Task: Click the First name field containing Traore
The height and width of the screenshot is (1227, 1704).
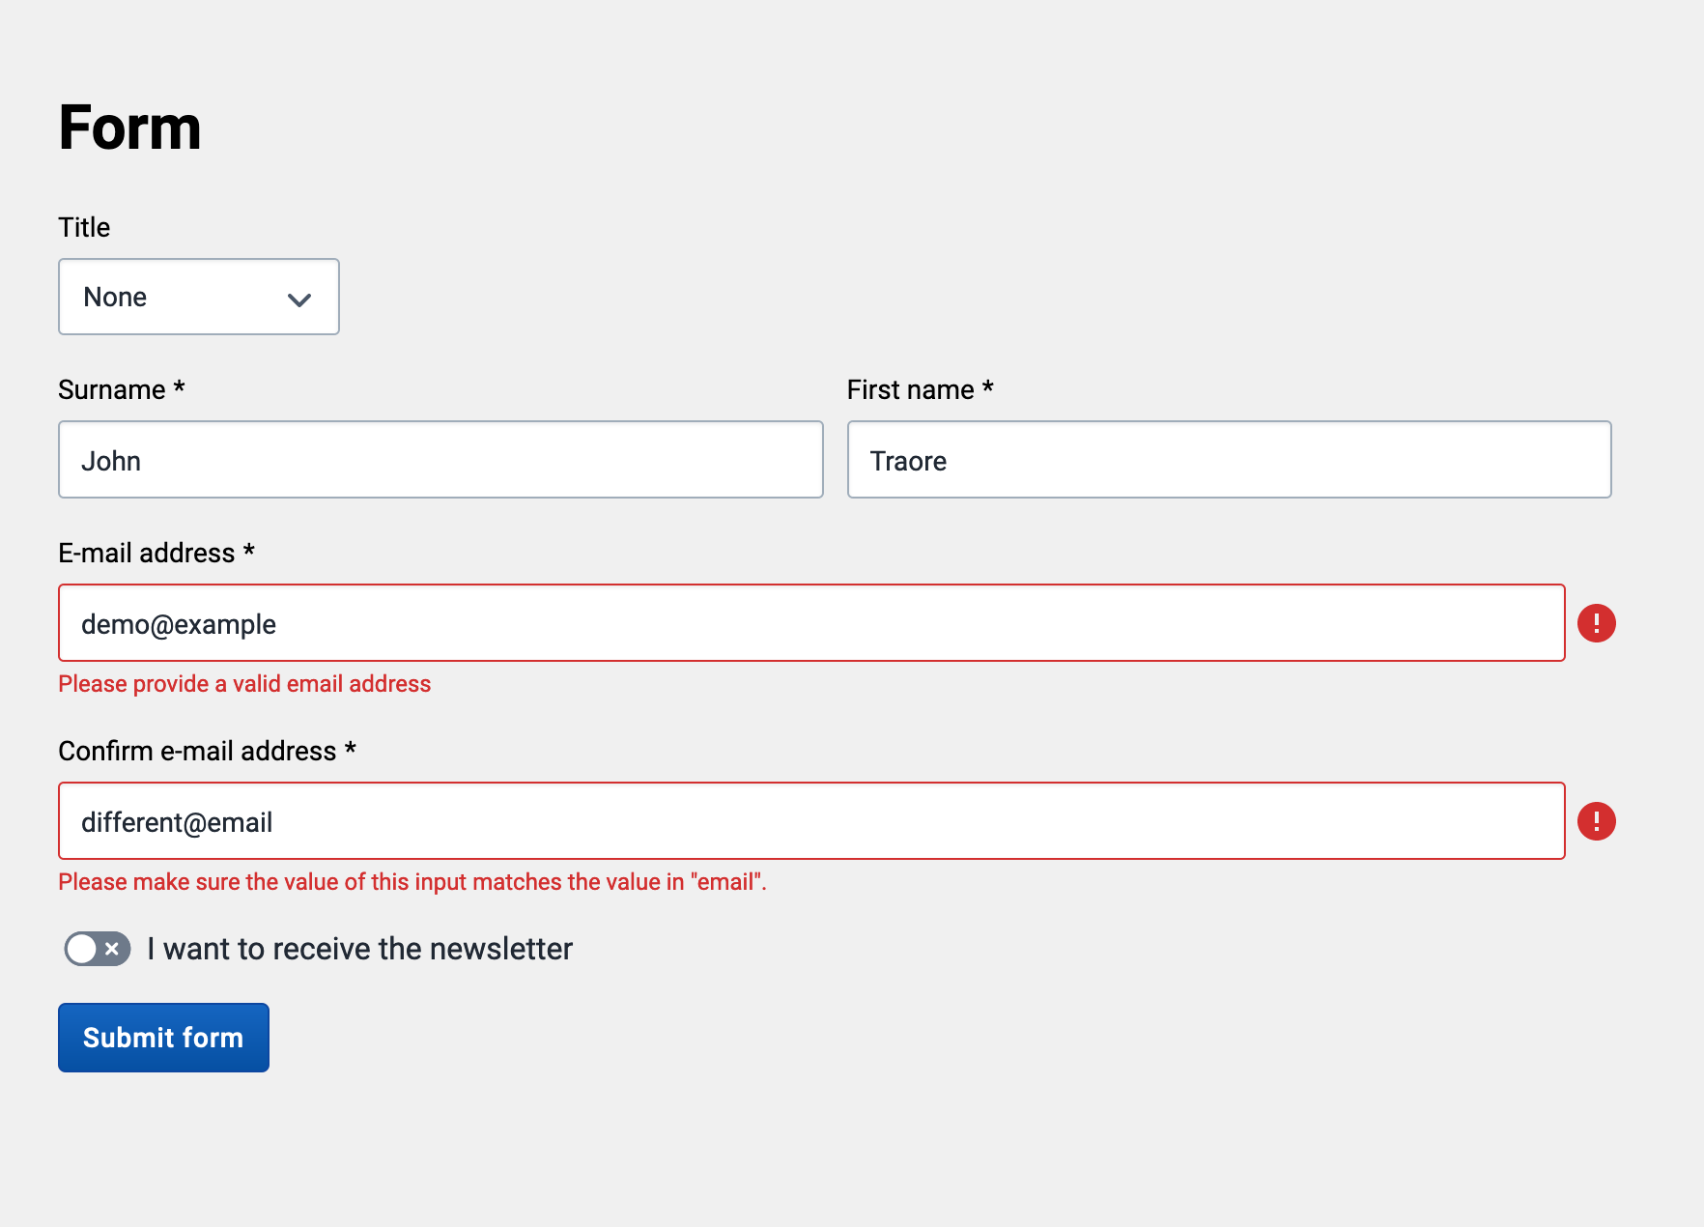Action: pos(1228,460)
